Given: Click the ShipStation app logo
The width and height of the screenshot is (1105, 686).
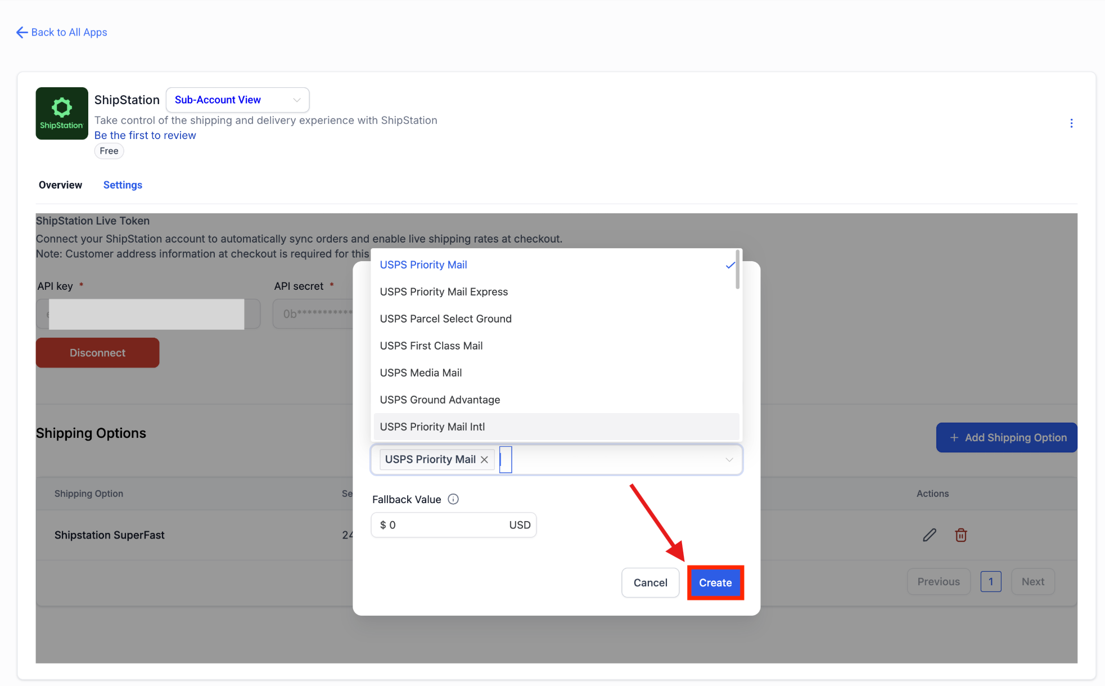Looking at the screenshot, I should (x=61, y=113).
